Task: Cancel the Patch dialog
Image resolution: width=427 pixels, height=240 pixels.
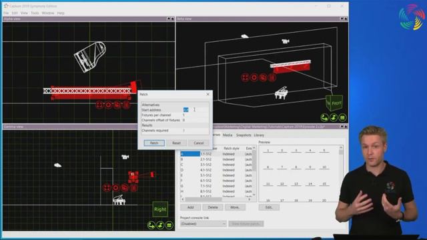Action: [x=199, y=143]
